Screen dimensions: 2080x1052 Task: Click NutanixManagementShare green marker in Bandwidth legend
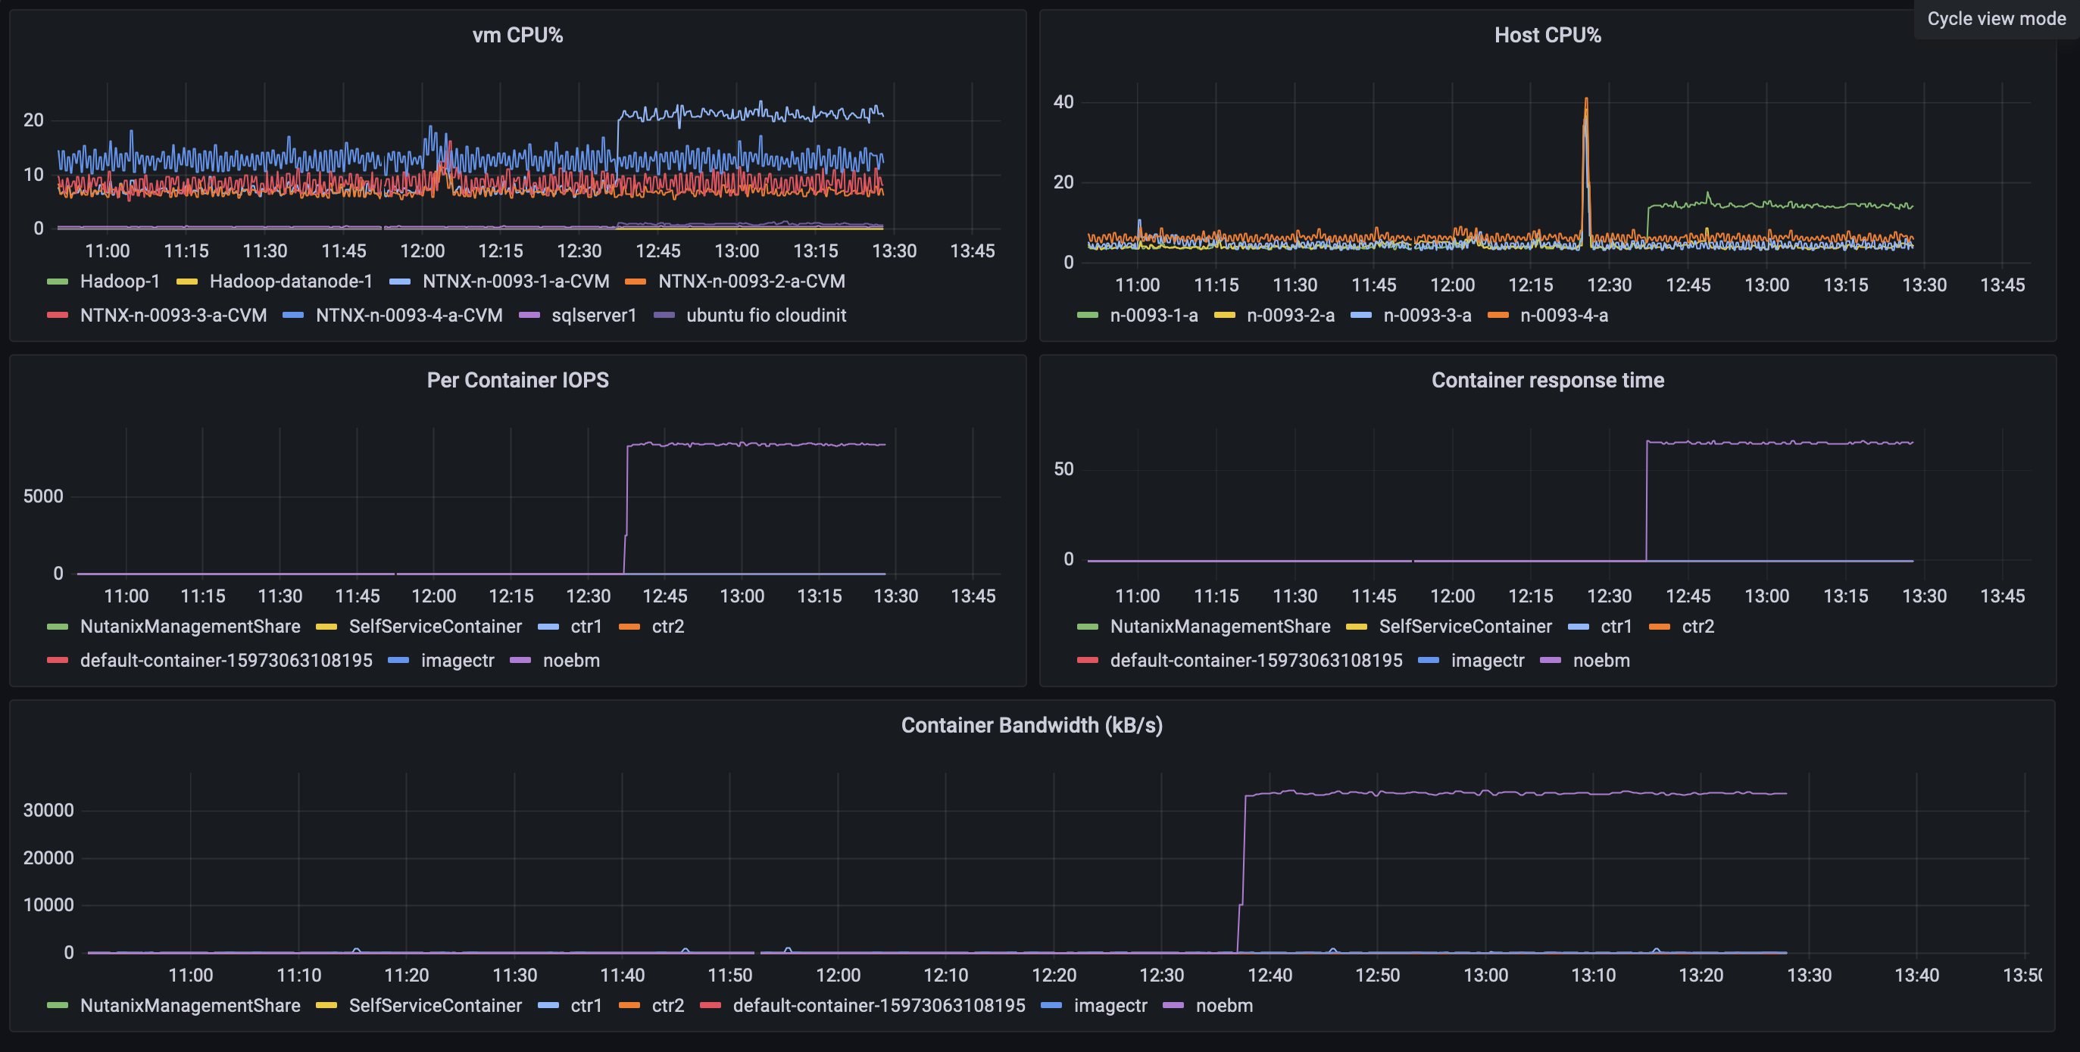point(58,1006)
